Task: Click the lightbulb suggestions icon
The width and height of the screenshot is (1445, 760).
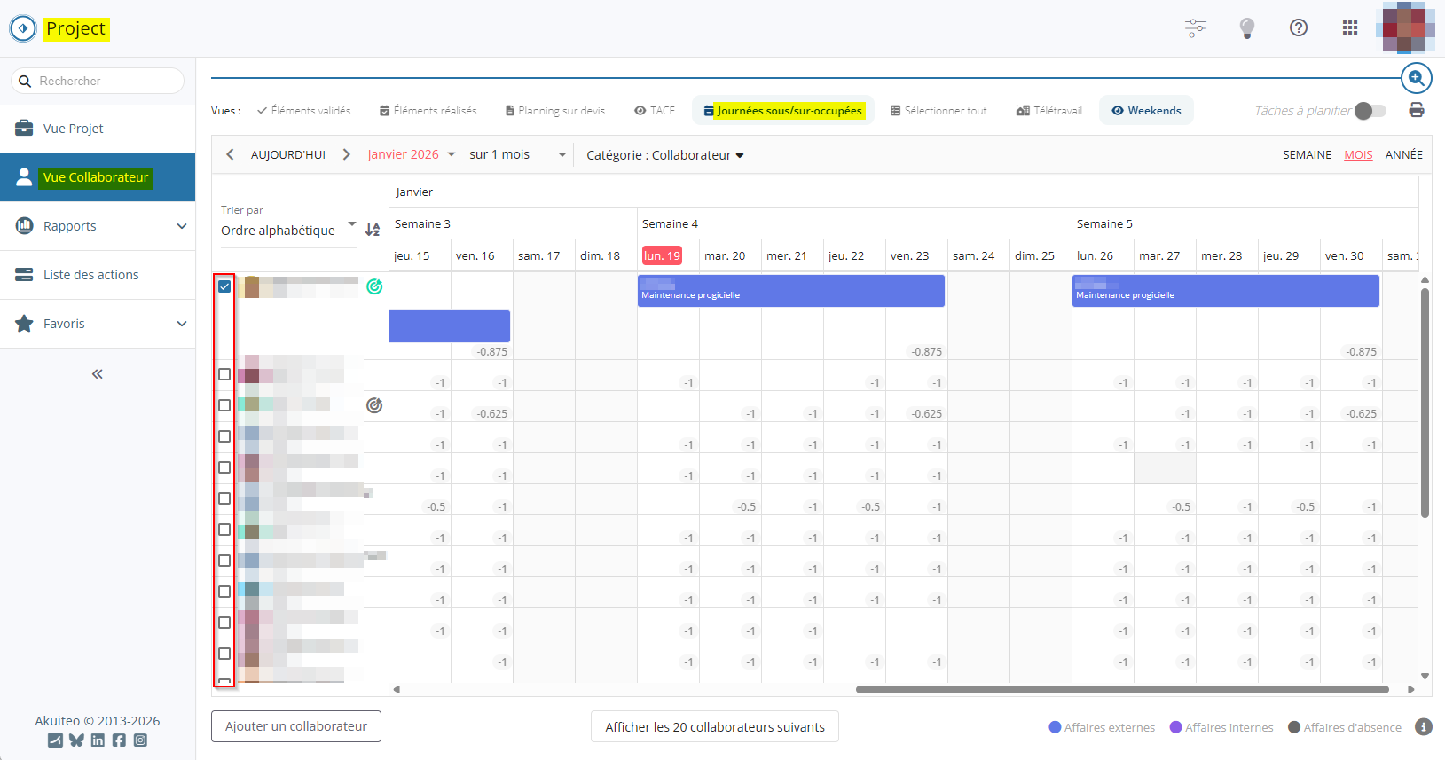Action: (1247, 28)
